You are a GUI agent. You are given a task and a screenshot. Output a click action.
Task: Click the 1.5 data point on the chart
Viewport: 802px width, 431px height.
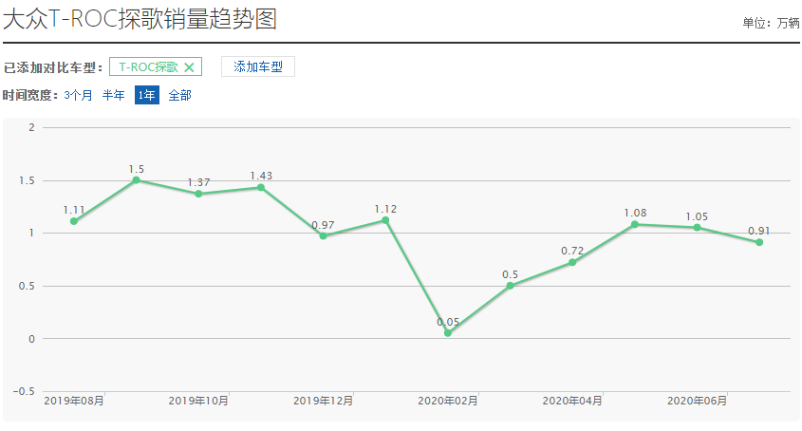pos(136,180)
